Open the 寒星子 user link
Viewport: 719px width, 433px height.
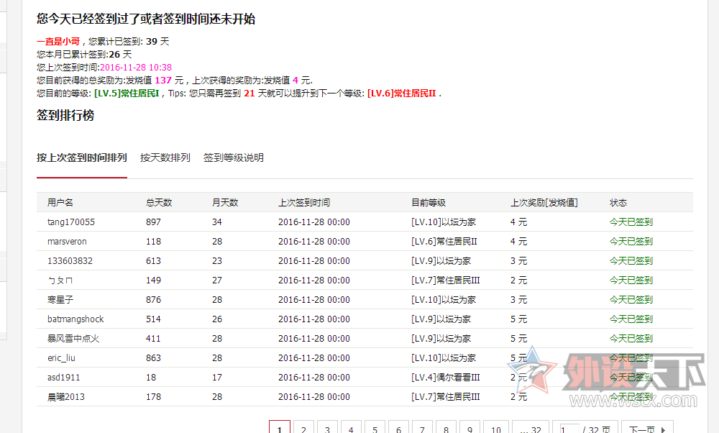[x=60, y=300]
